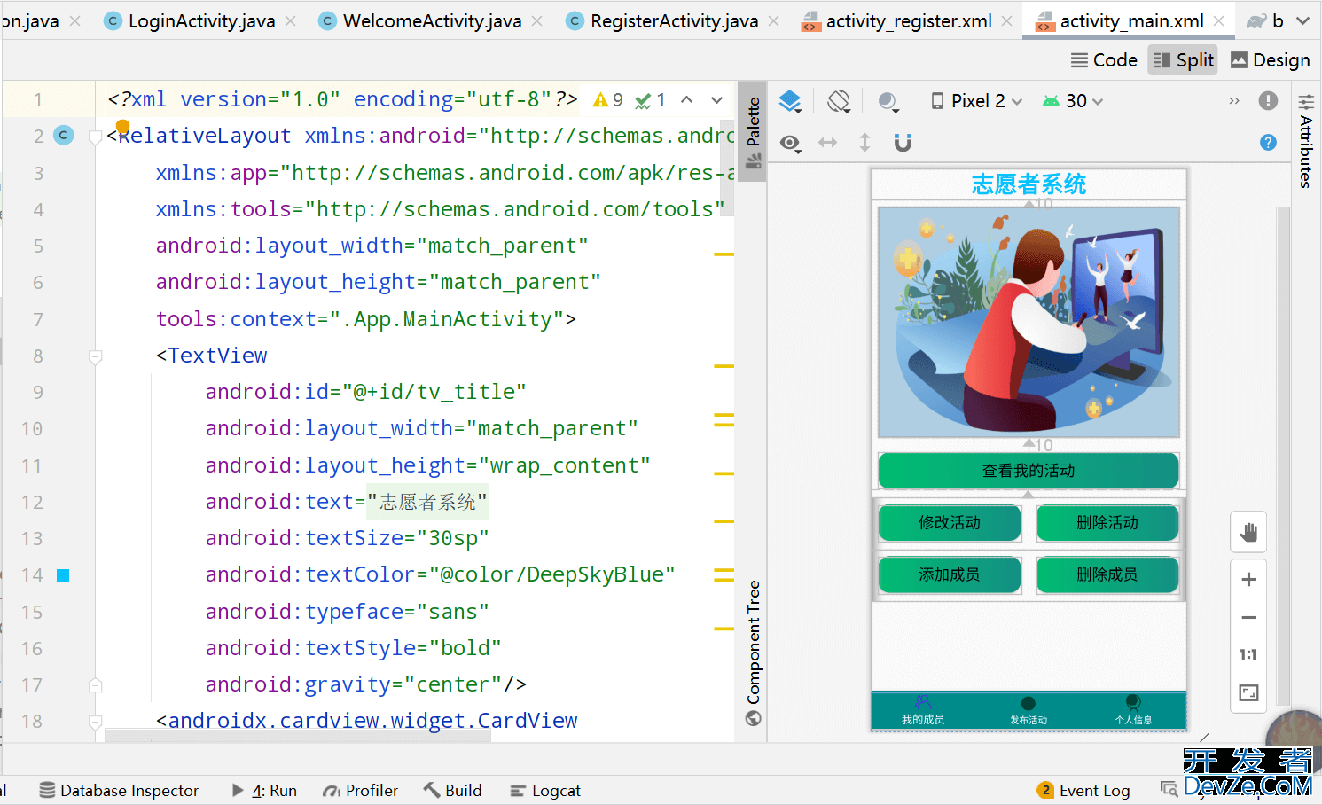
Task: Open the Palette side panel
Action: [x=753, y=131]
